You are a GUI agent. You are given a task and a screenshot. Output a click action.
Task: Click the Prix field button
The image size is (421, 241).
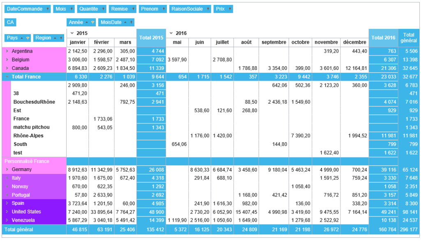click(223, 9)
